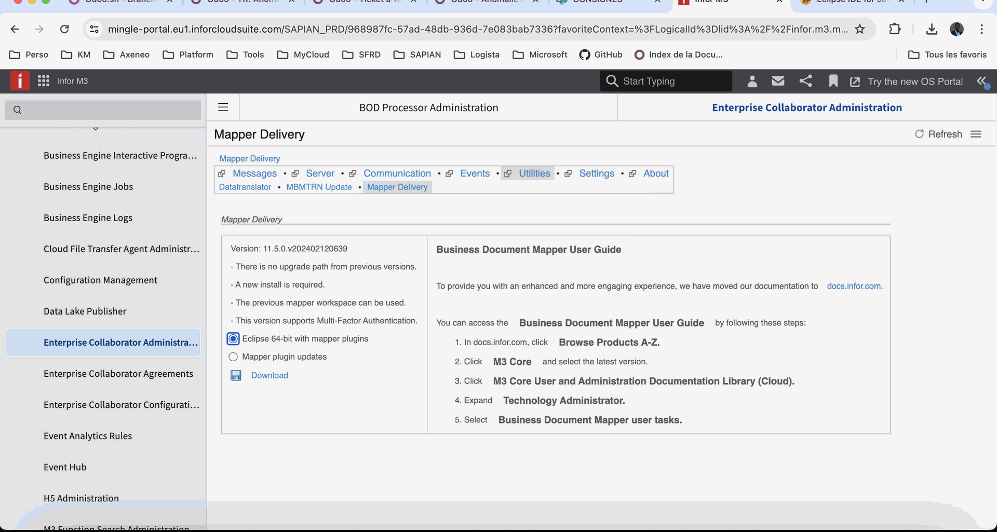Open Datatranslator submenu link
Viewport: 997px width, 532px height.
245,187
